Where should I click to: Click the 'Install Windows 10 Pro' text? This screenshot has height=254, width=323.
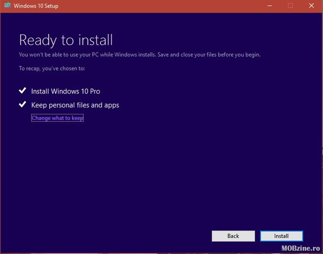pyautogui.click(x=66, y=91)
